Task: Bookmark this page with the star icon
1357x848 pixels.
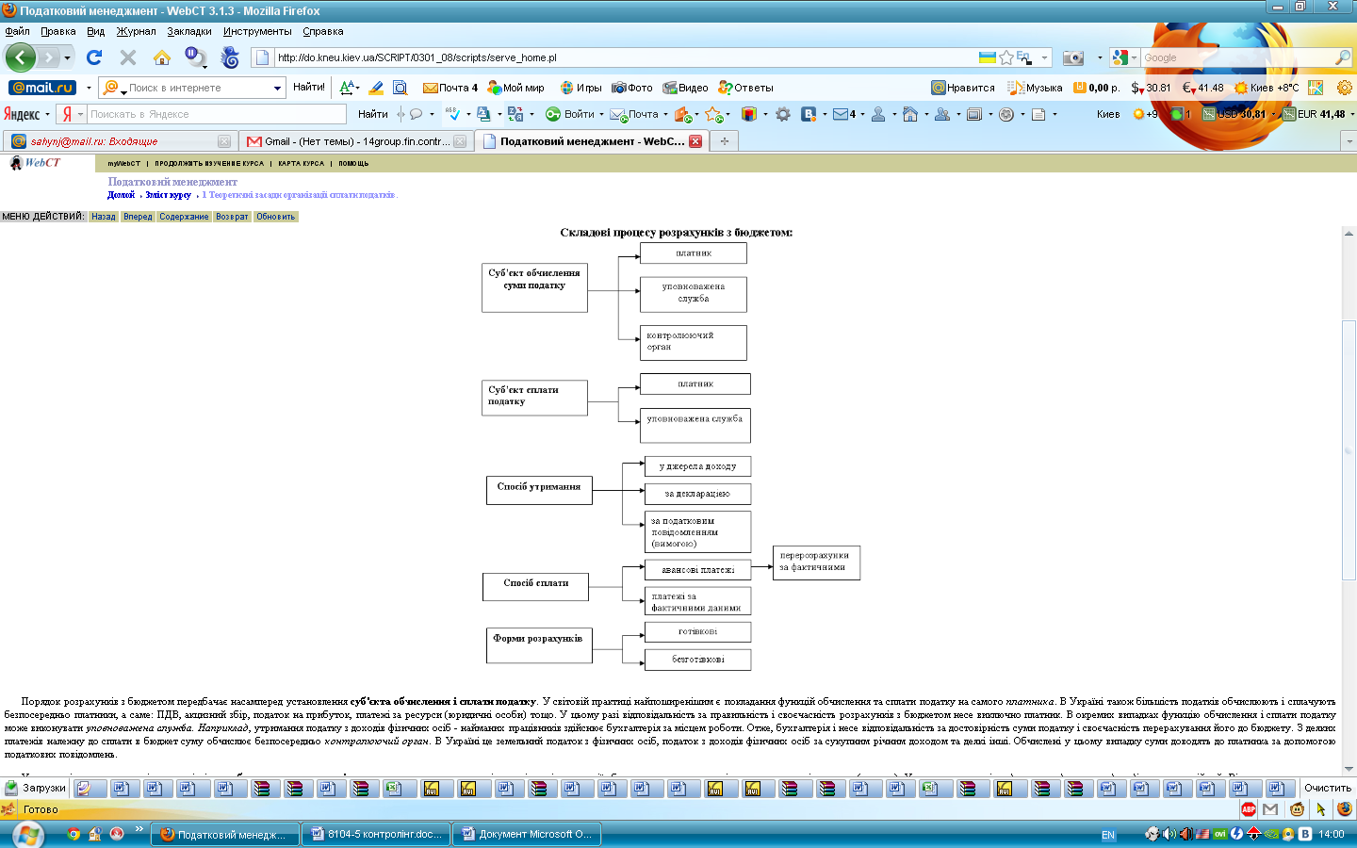Action: click(x=1006, y=57)
